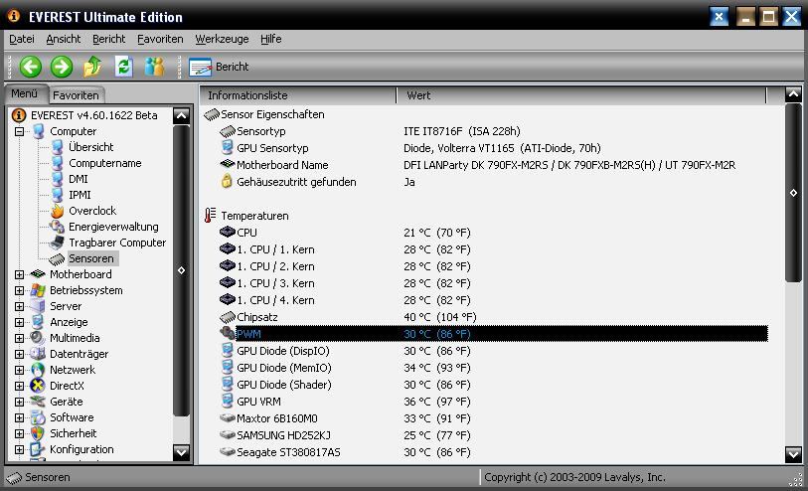This screenshot has width=808, height=491.
Task: Select IPMI in the tree
Action: pos(80,195)
